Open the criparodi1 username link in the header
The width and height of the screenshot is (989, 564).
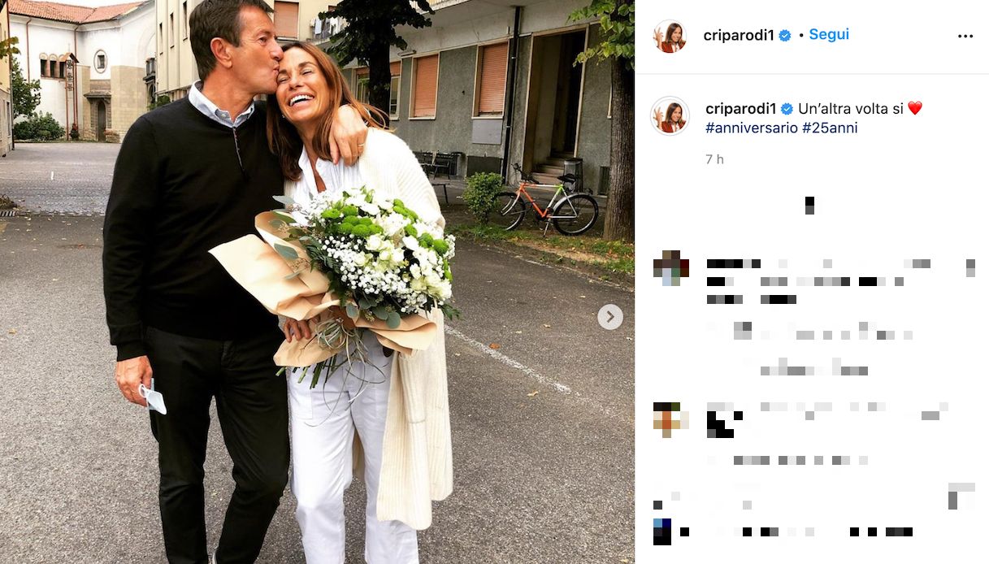pos(739,36)
